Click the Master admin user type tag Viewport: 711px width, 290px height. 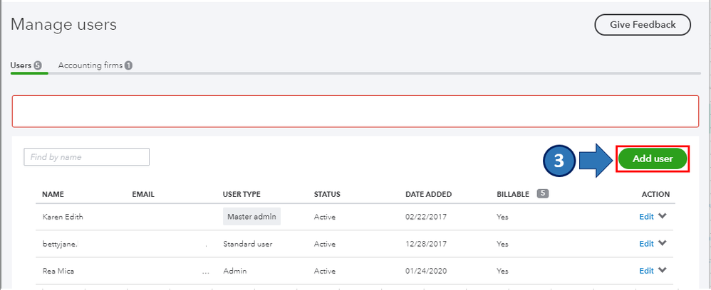251,217
